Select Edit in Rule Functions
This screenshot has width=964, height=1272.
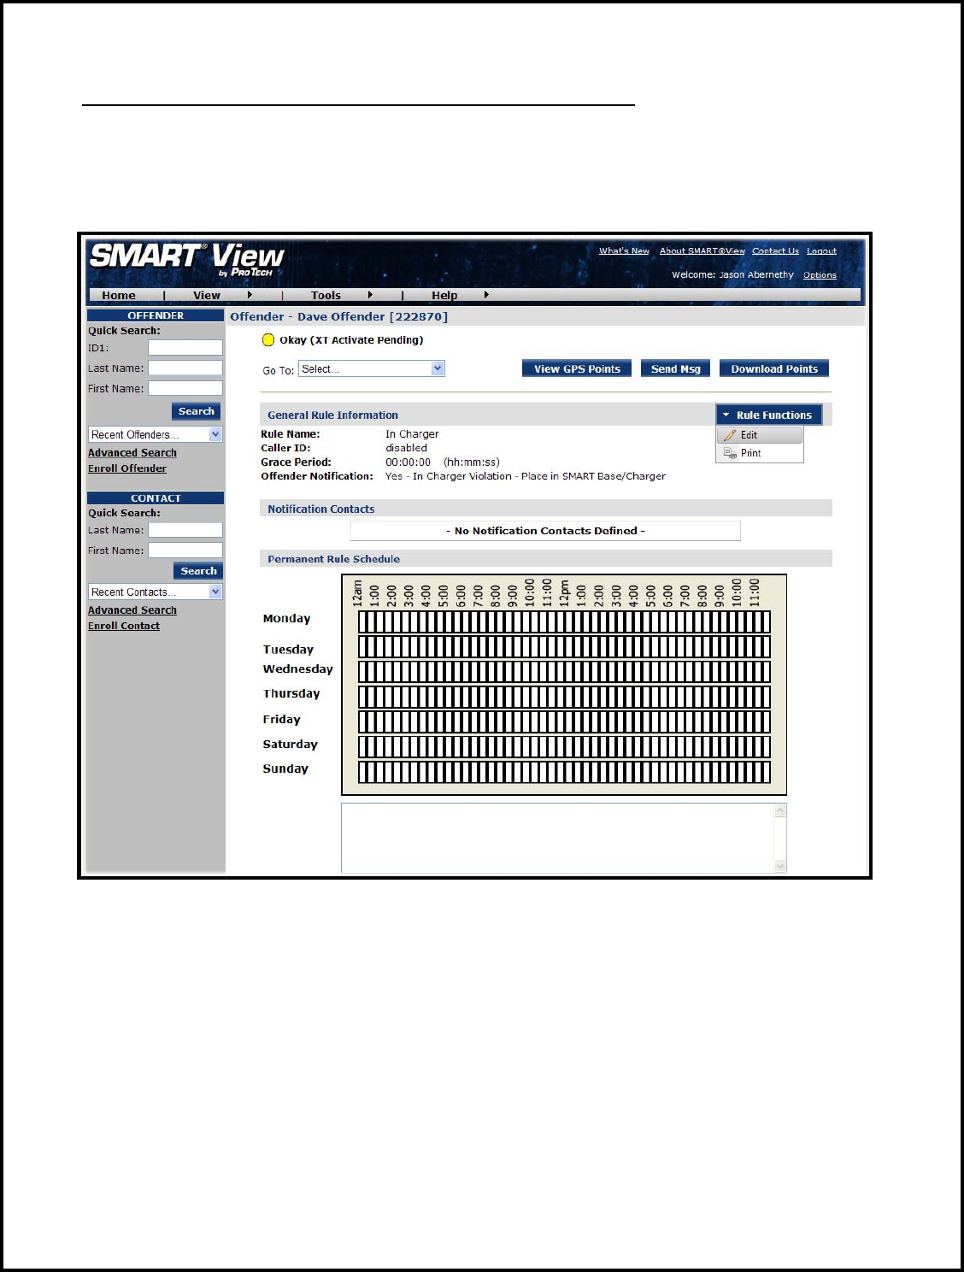coord(760,435)
